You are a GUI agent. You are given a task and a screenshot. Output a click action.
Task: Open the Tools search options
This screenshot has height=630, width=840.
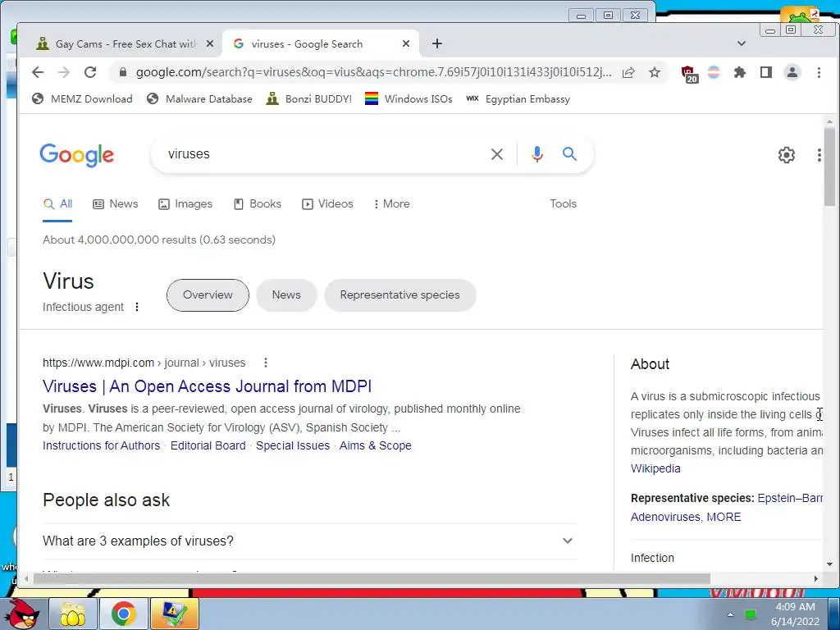point(563,203)
